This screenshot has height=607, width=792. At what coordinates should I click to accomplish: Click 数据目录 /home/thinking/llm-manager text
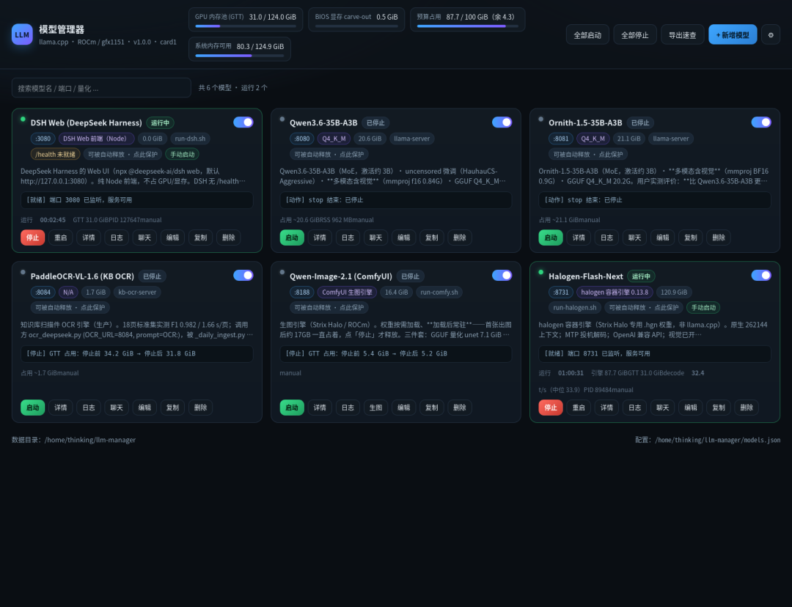[74, 440]
